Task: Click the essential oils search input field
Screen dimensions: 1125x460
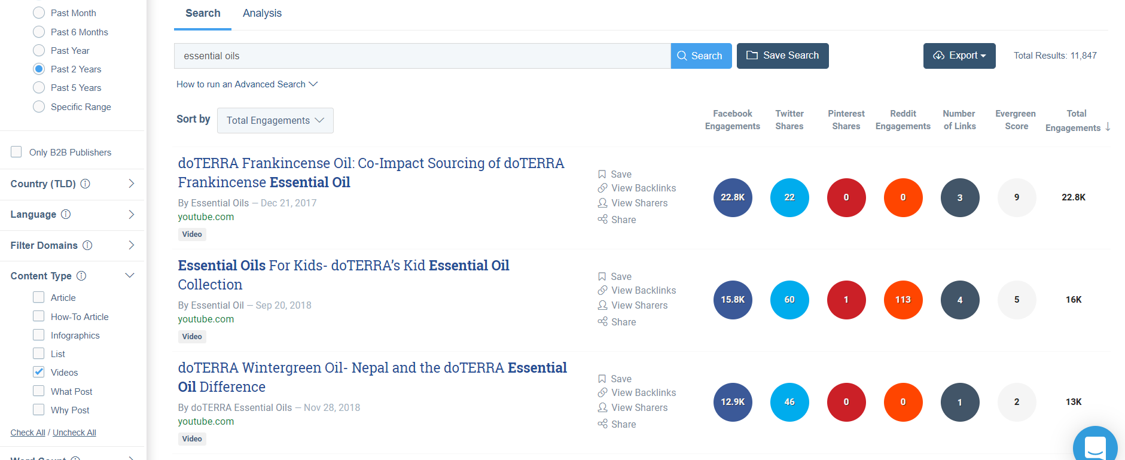Action: [x=422, y=56]
